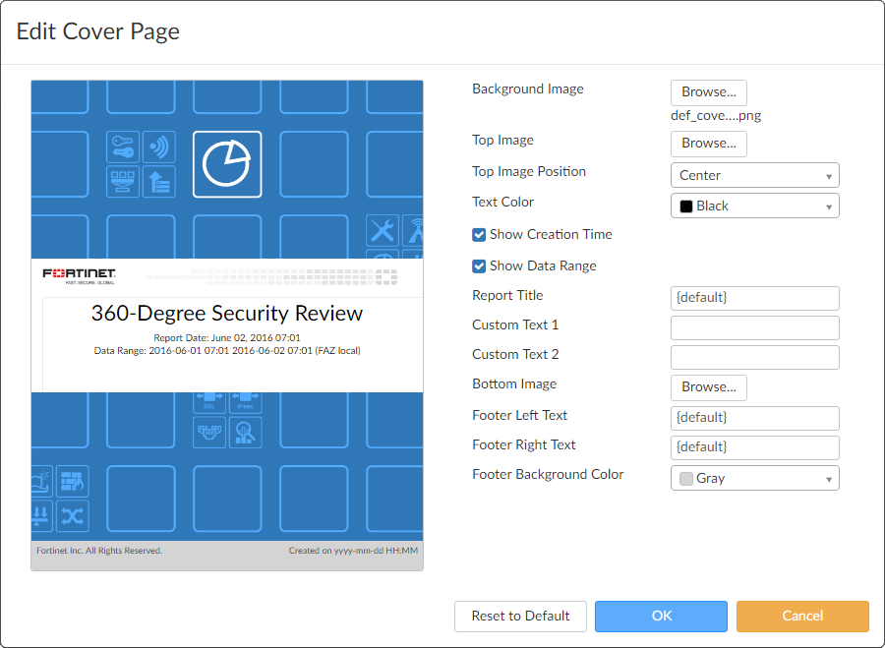Uncheck the Show Creation Time checkbox

[x=479, y=234]
